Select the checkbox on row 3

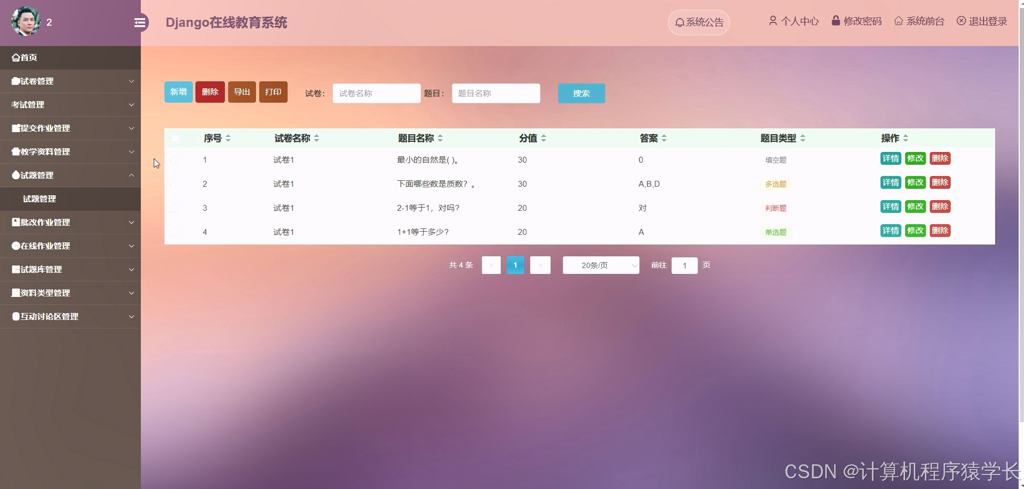[174, 208]
